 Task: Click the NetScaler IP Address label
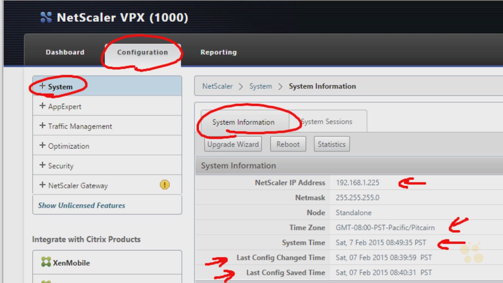point(290,183)
